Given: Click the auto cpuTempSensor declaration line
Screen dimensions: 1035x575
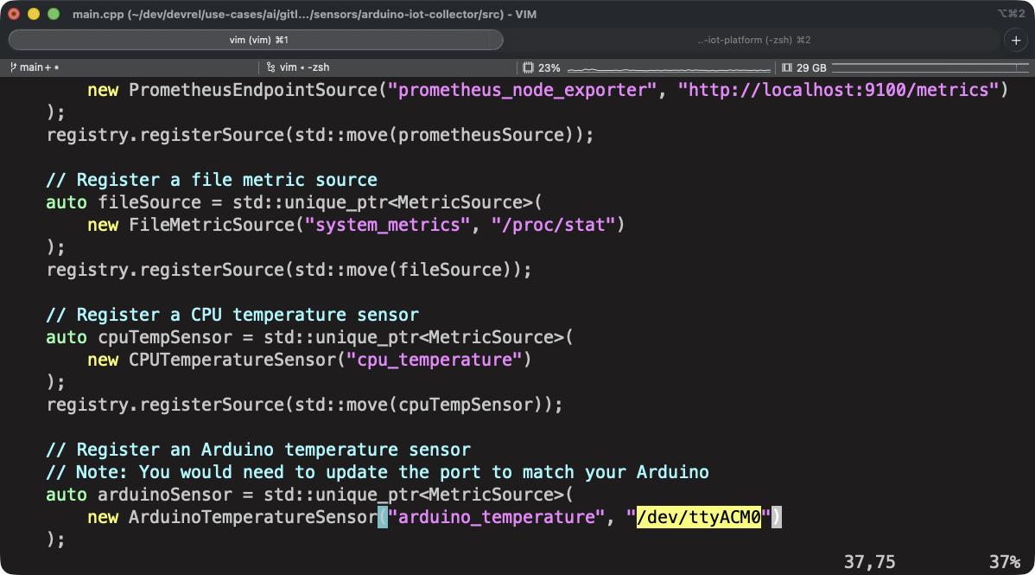Looking at the screenshot, I should pyautogui.click(x=310, y=337).
